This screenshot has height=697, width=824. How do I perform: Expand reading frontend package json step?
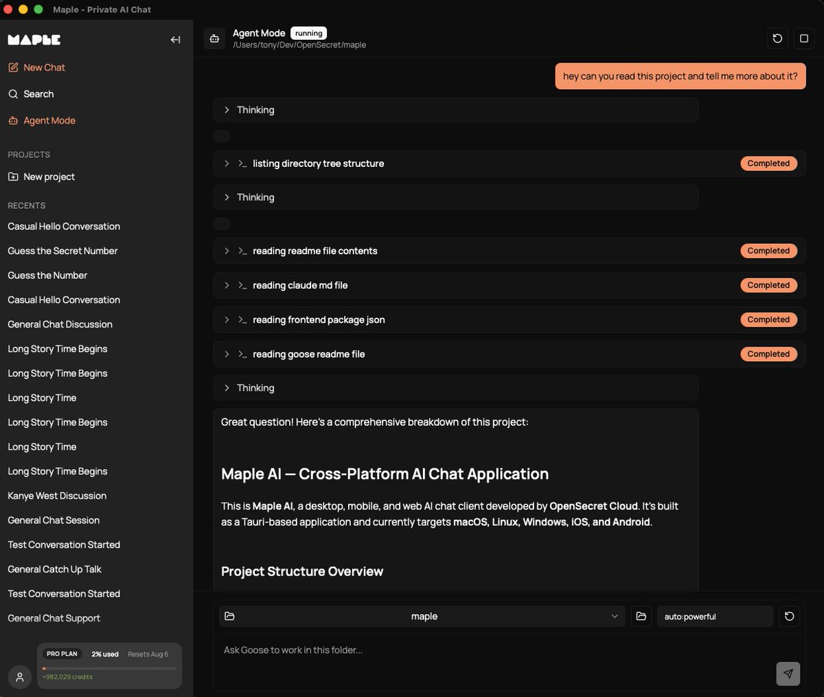pos(509,319)
